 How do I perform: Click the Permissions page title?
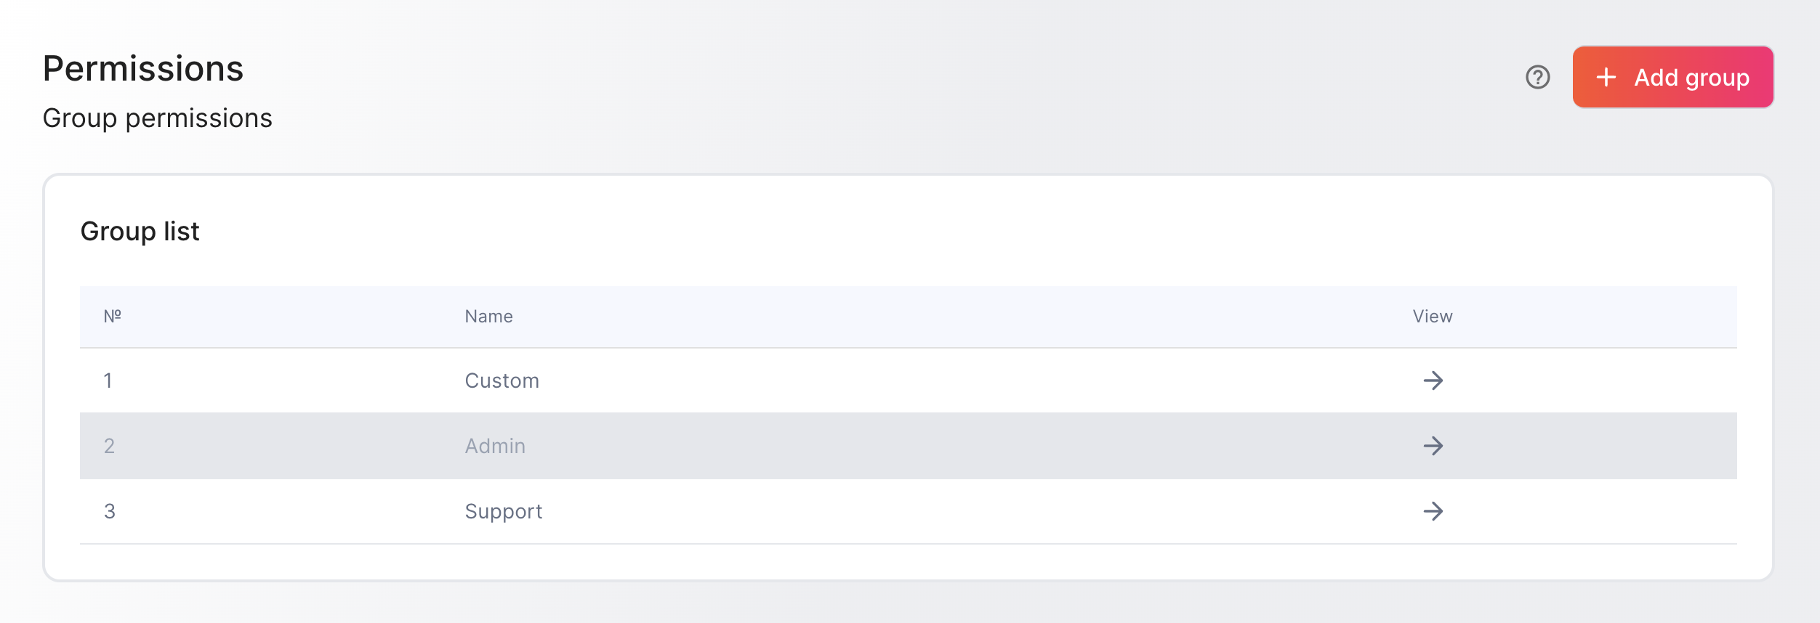click(142, 69)
